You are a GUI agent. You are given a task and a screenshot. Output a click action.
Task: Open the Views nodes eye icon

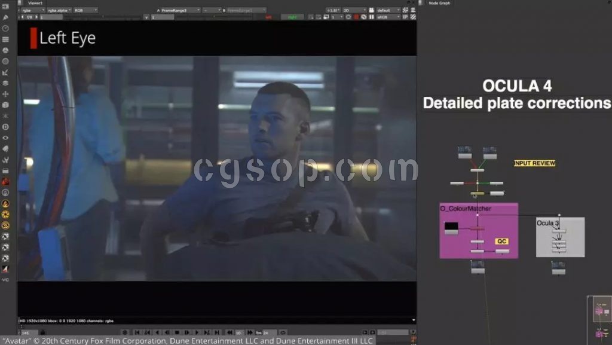(5, 138)
